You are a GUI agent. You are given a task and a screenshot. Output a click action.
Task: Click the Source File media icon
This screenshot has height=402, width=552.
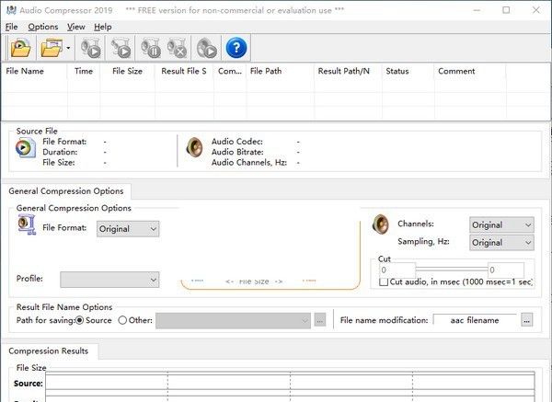coord(26,147)
